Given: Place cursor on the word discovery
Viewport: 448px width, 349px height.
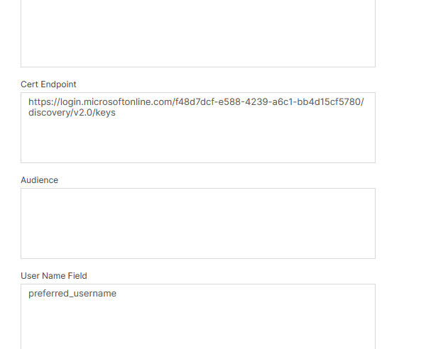Looking at the screenshot, I should click(x=48, y=113).
